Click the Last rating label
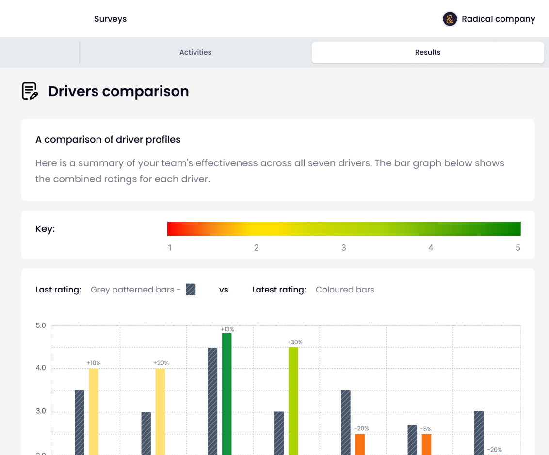 click(x=58, y=290)
